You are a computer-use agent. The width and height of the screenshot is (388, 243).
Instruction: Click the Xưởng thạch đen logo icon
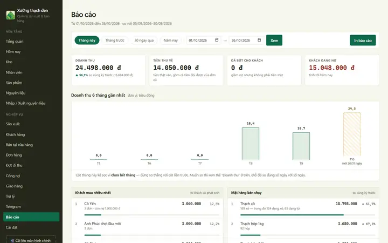coord(10,15)
